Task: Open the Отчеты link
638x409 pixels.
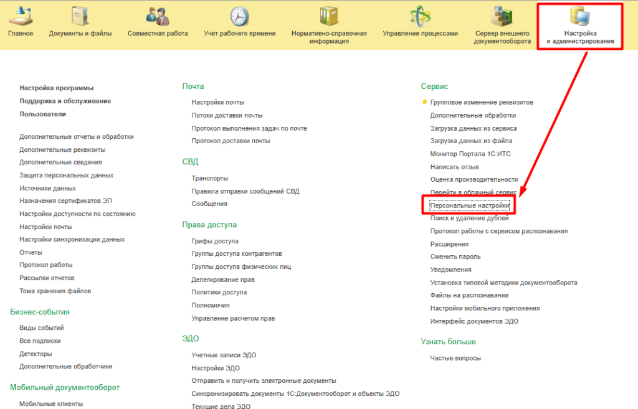Action: pyautogui.click(x=31, y=252)
